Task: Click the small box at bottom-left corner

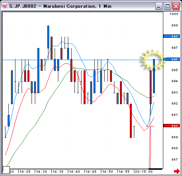Action: (6, 170)
